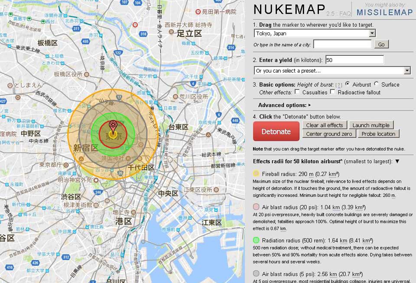Click the 板橋区 ward label on map
The image size is (416, 283).
(48, 43)
